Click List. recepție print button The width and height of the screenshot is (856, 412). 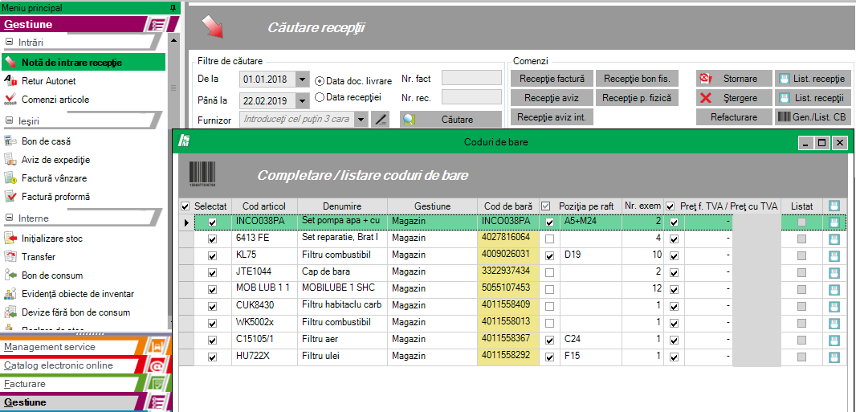[x=813, y=79]
